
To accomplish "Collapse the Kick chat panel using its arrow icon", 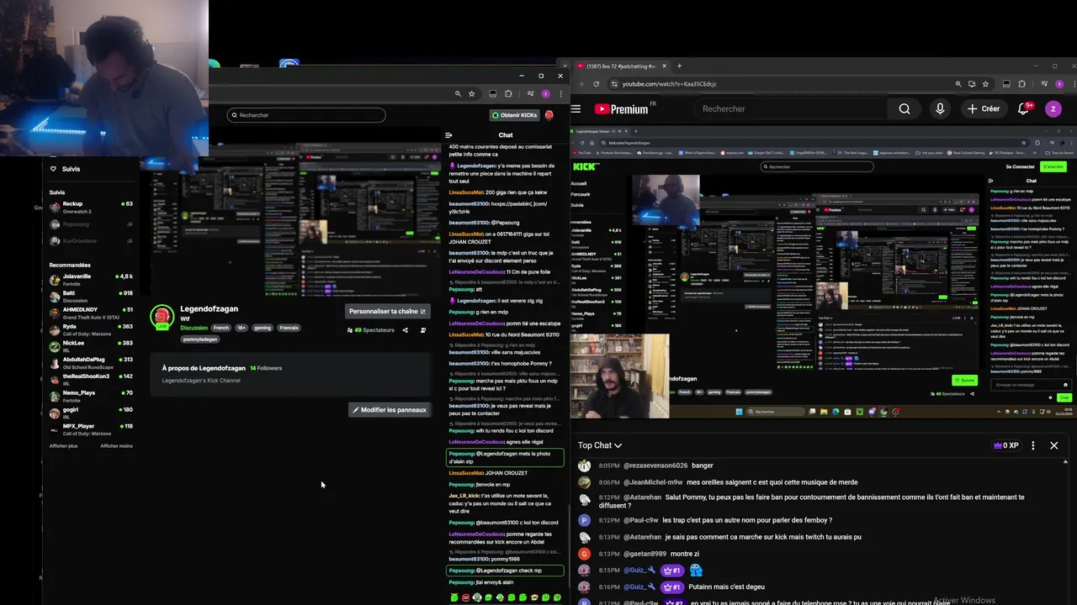I will click(448, 135).
